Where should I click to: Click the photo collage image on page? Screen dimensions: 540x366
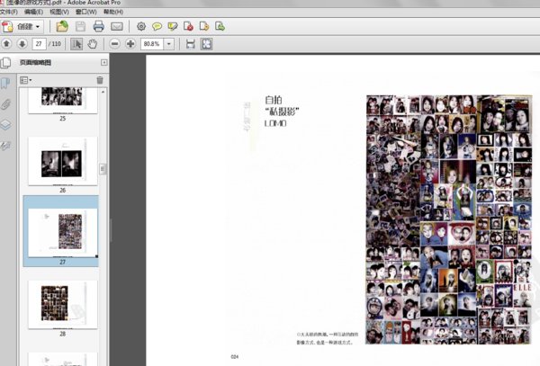pyautogui.click(x=449, y=219)
